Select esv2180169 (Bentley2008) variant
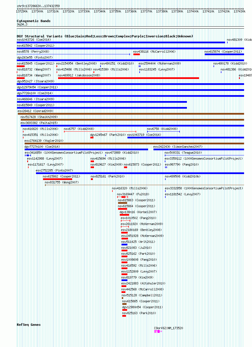252x347 pixels. coord(141,230)
